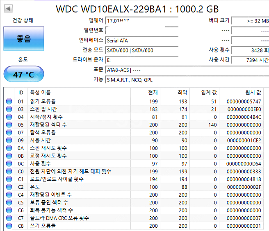Click status orb for row 0B 교정 재시도 횟수
Image resolution: width=269 pixels, height=231 pixels.
(9, 156)
